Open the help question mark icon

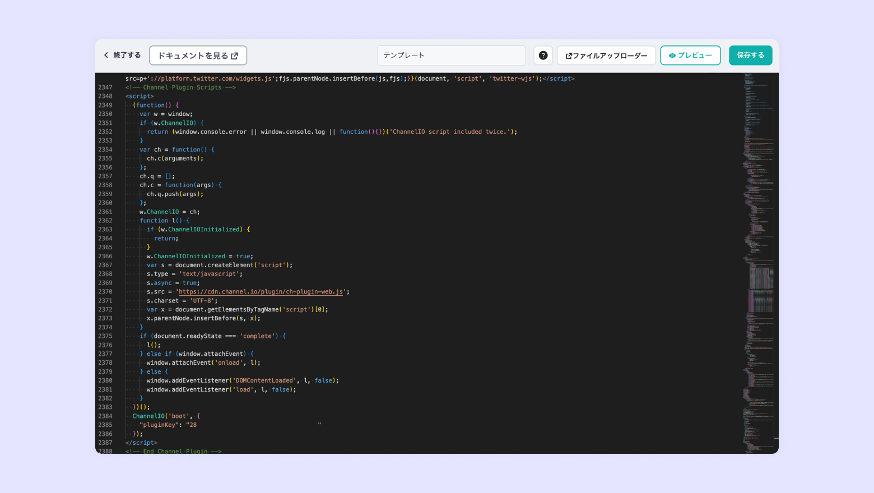point(543,55)
